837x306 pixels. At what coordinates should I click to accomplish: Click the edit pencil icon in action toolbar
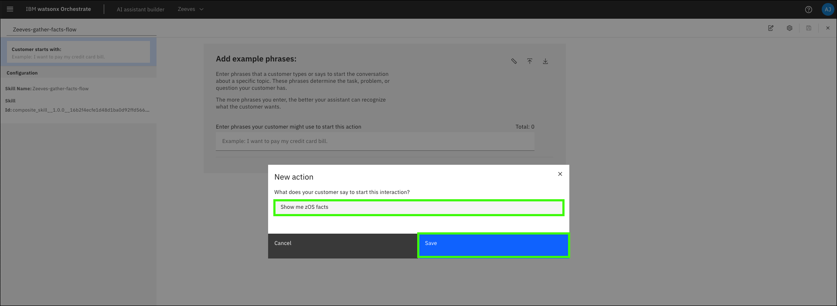771,28
